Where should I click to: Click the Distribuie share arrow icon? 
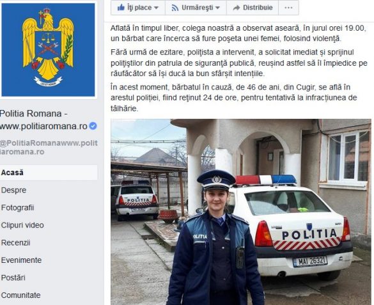237,8
